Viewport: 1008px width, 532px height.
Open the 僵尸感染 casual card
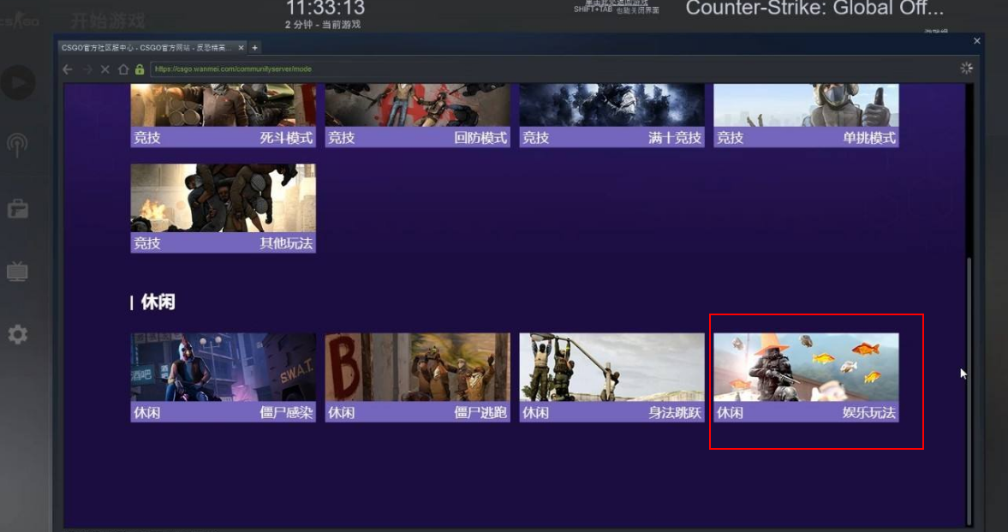click(x=223, y=377)
